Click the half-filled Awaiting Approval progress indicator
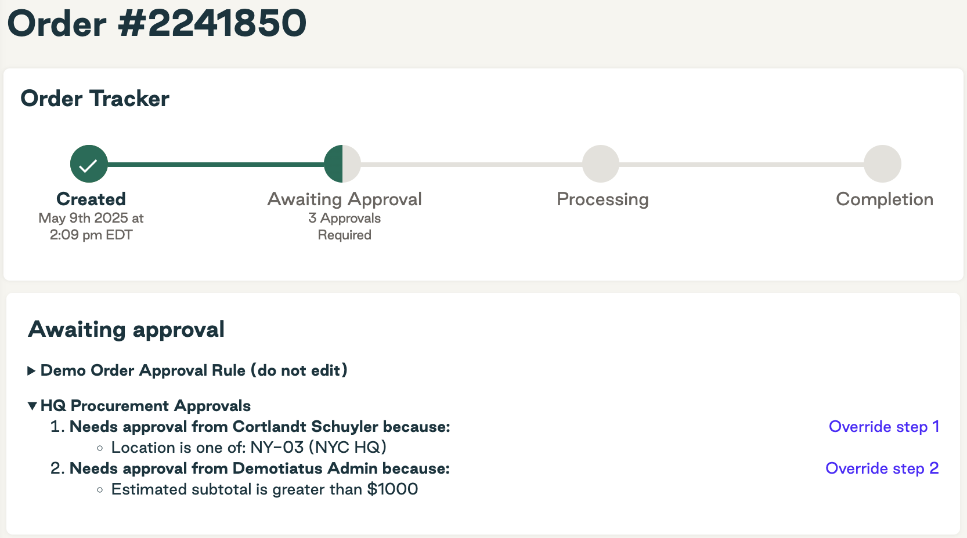967x538 pixels. point(344,164)
